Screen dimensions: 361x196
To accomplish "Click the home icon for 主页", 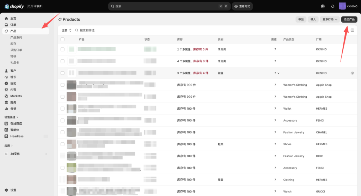I will 6,18.
